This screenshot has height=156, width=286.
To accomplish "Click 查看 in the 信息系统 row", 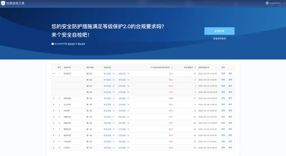I will [223, 98].
